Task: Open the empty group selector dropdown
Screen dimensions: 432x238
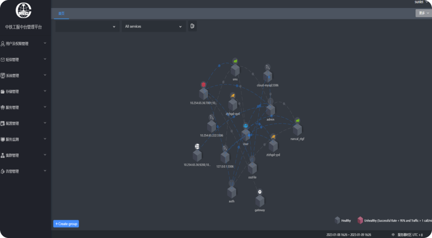Action: 87,26
